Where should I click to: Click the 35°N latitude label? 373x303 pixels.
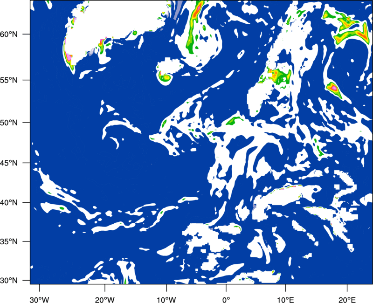(x=9, y=241)
